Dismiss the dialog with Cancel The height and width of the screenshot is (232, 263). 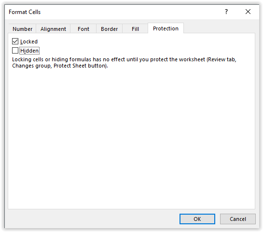click(238, 219)
